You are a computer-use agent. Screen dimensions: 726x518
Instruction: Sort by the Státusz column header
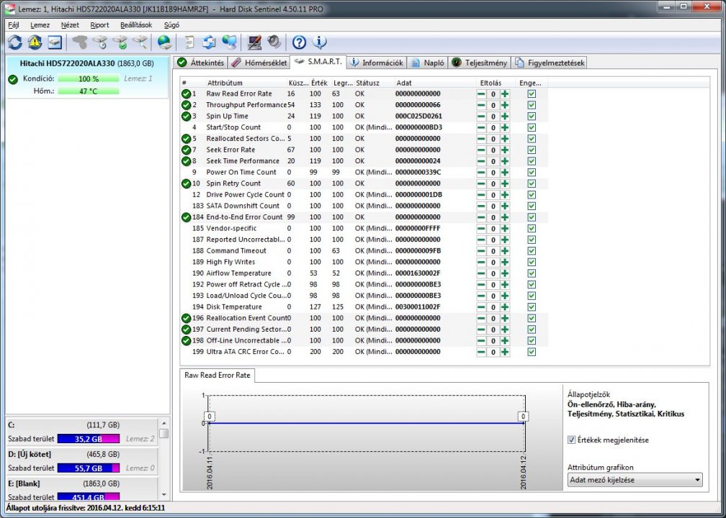(x=373, y=83)
